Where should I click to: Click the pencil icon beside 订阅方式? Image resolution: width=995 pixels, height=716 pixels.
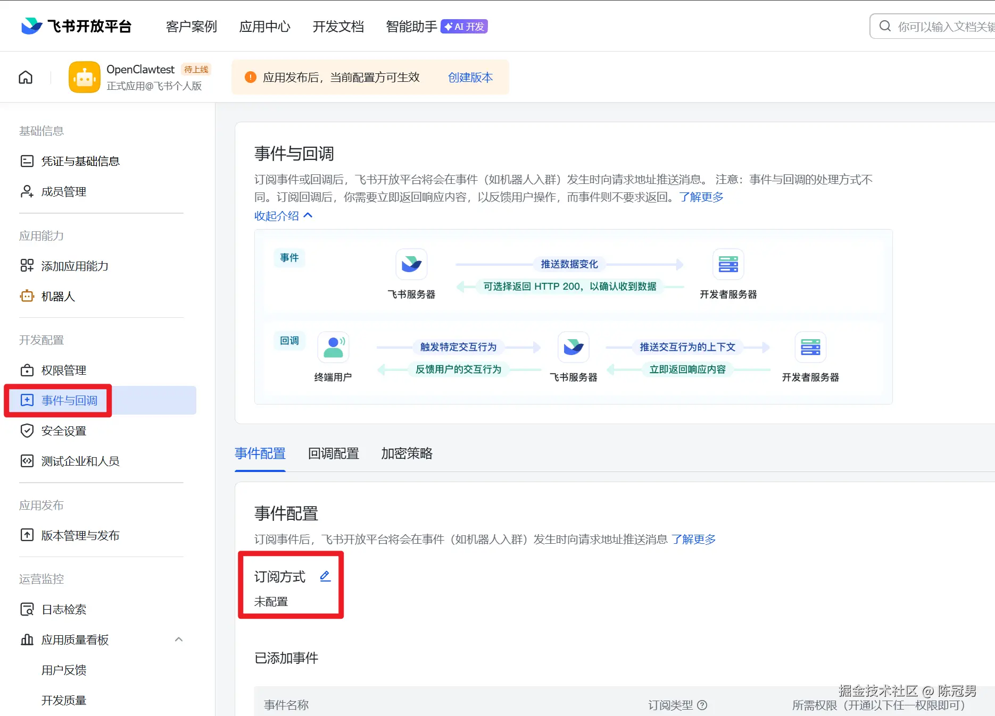pos(325,576)
